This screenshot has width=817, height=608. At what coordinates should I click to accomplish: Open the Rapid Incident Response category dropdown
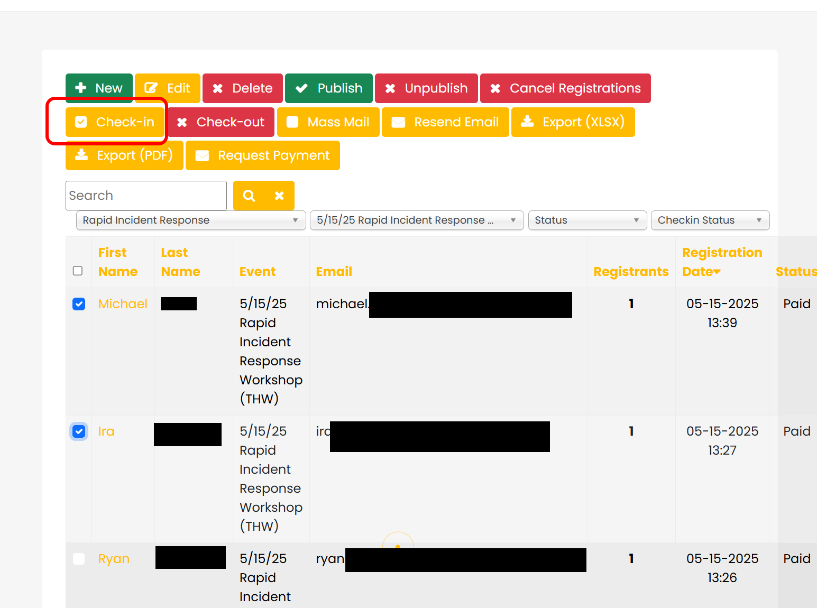click(x=190, y=220)
